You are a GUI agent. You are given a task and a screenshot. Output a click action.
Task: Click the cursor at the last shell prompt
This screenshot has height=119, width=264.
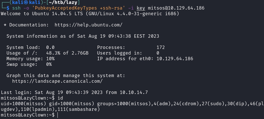(x=57, y=115)
